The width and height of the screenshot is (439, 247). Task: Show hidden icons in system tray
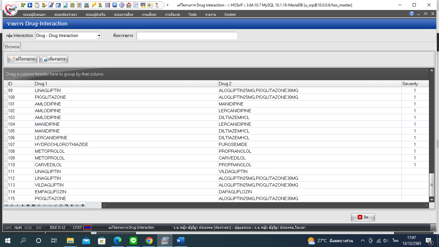tap(363, 241)
